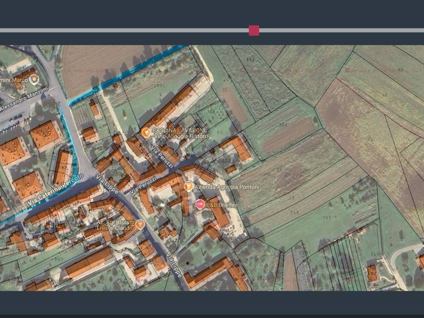Click parcel number 519 in the field
This screenshot has height=318, width=424.
click(x=294, y=212)
